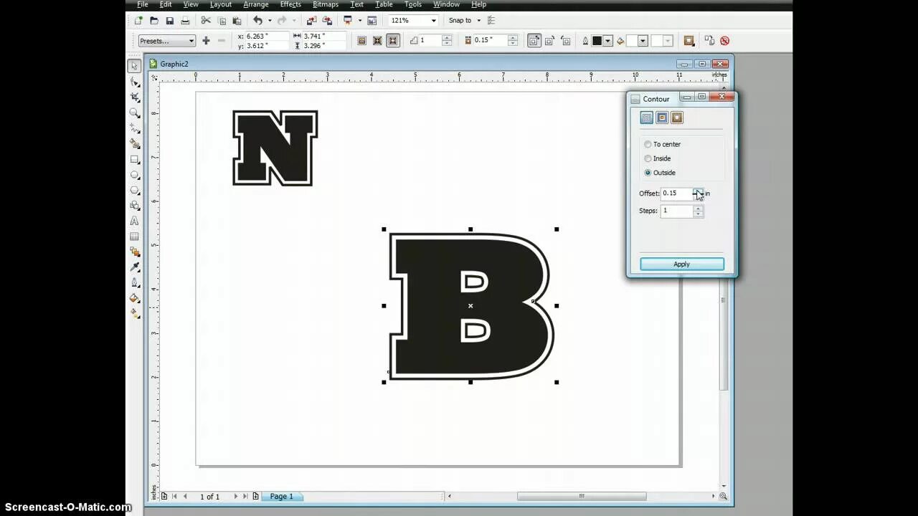This screenshot has width=918, height=516.
Task: Open the Tools menu
Action: click(413, 4)
